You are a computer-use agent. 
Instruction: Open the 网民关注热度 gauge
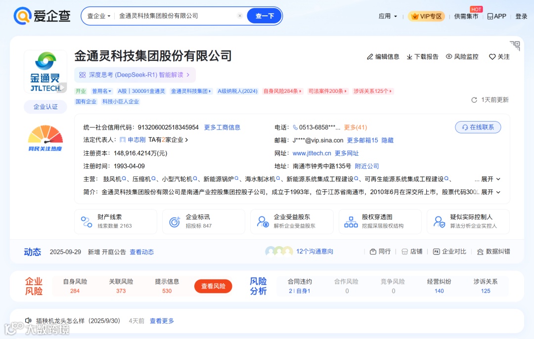pos(45,138)
